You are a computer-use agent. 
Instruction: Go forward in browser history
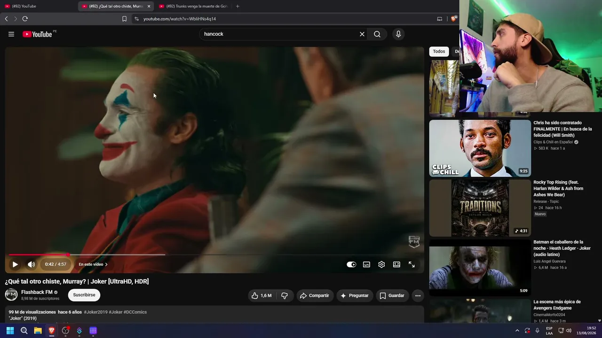pos(15,19)
